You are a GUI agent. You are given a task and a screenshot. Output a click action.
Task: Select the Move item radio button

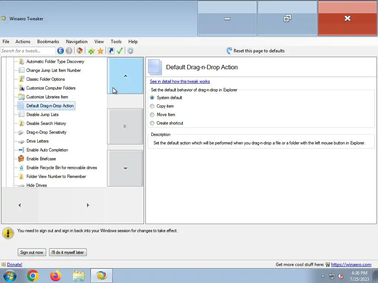[x=152, y=115]
